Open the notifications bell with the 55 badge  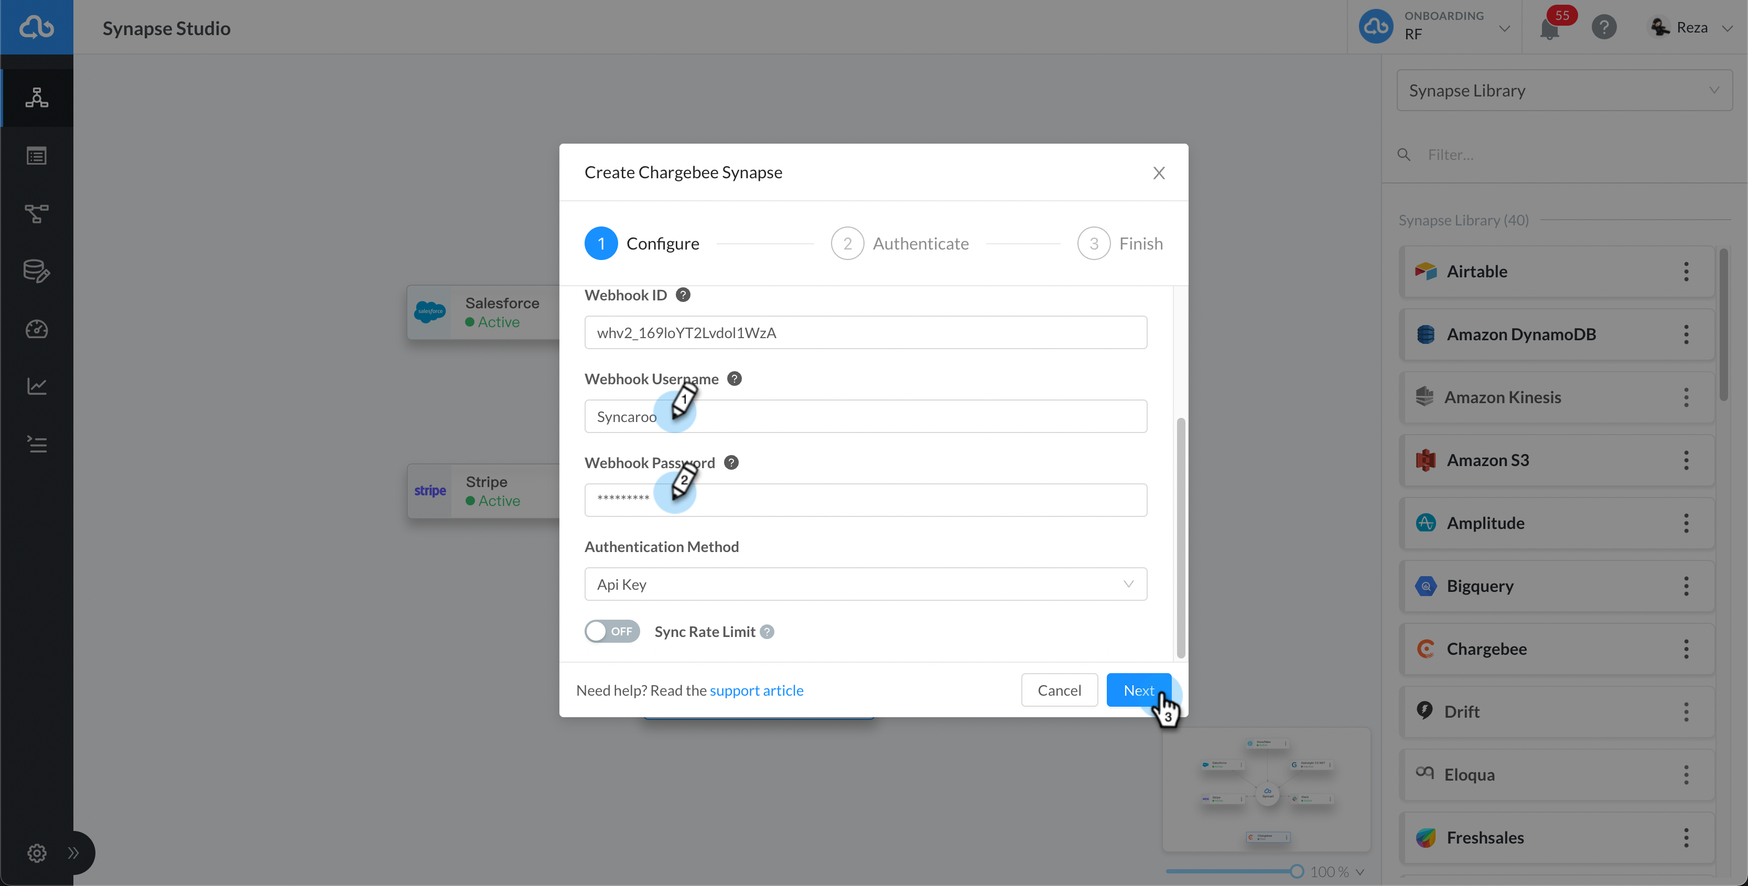(1550, 28)
